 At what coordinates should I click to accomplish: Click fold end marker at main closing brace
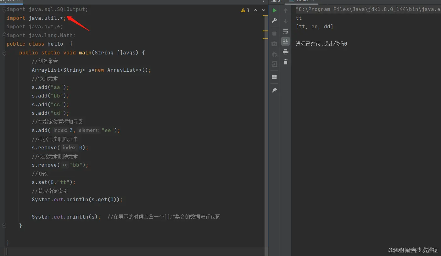[4, 225]
